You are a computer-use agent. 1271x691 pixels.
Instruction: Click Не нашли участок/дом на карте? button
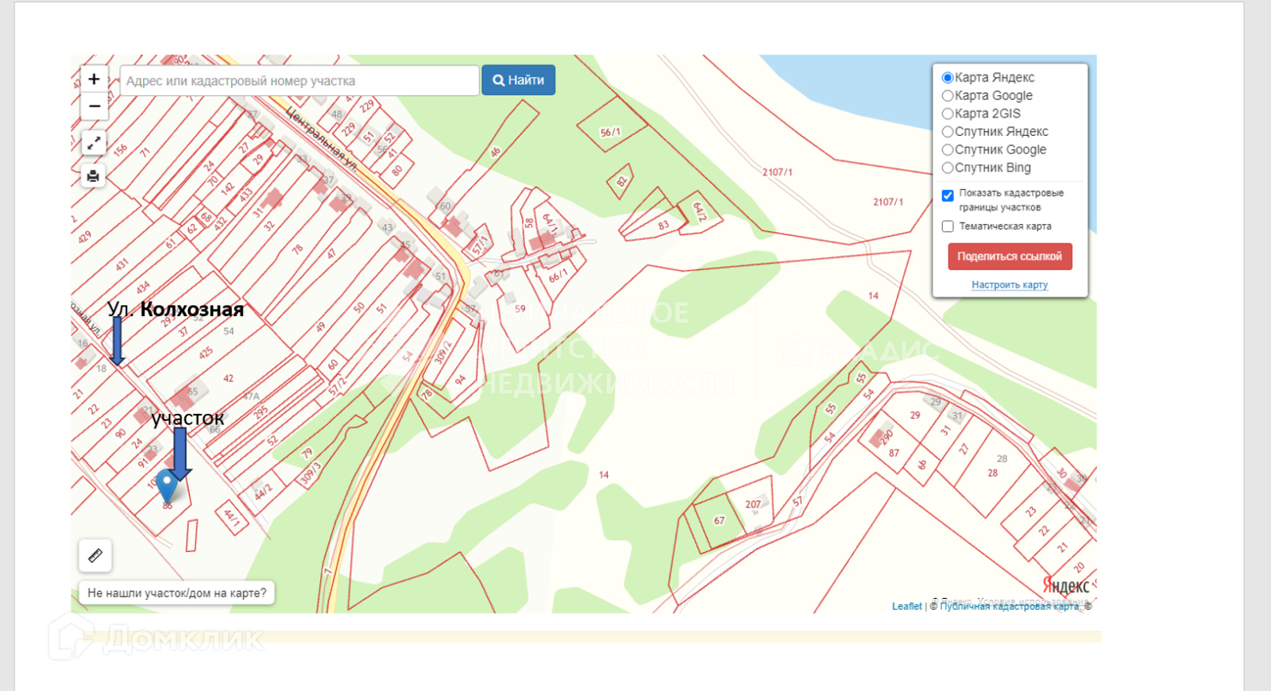pyautogui.click(x=176, y=593)
